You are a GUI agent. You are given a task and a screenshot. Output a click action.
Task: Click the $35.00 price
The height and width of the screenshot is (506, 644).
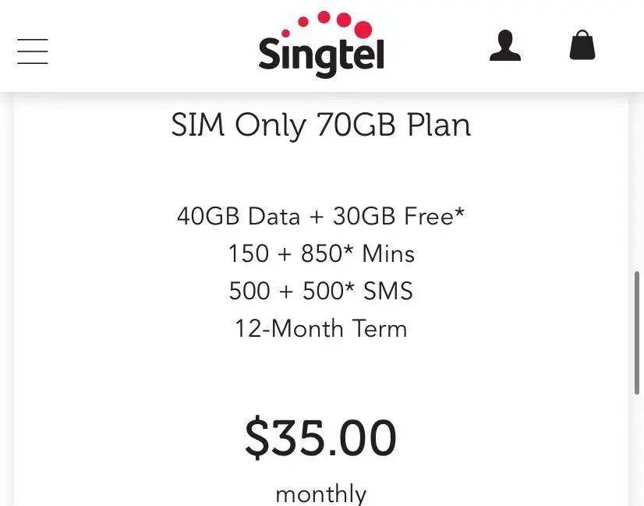(320, 437)
